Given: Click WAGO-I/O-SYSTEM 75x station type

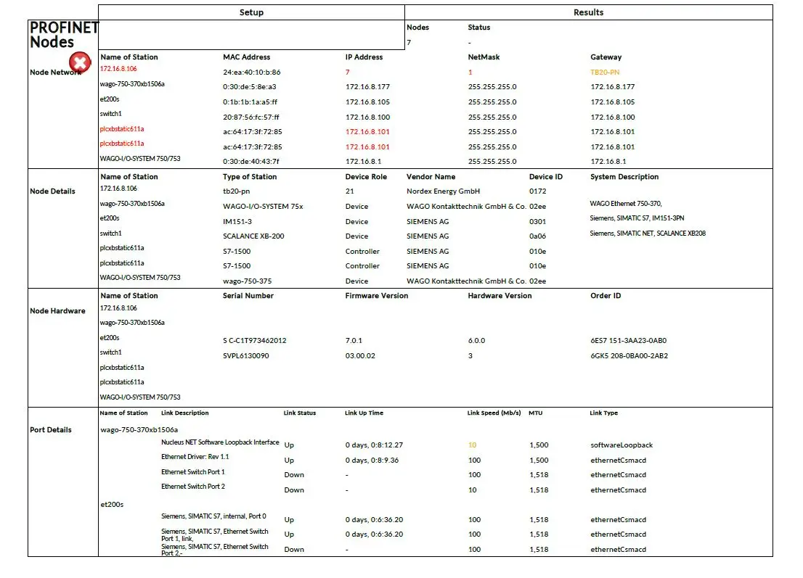Looking at the screenshot, I should [263, 207].
